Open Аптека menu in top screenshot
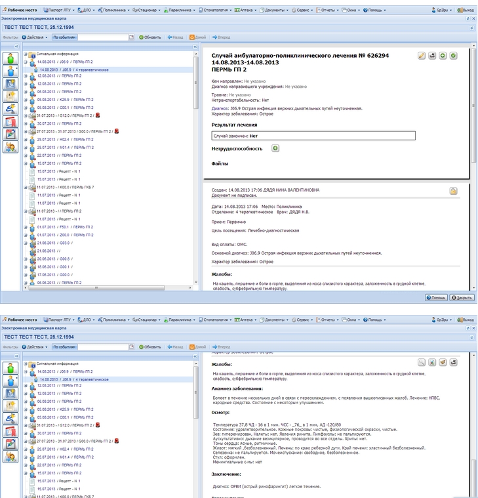Viewport: 478px width, 498px height. click(x=245, y=10)
